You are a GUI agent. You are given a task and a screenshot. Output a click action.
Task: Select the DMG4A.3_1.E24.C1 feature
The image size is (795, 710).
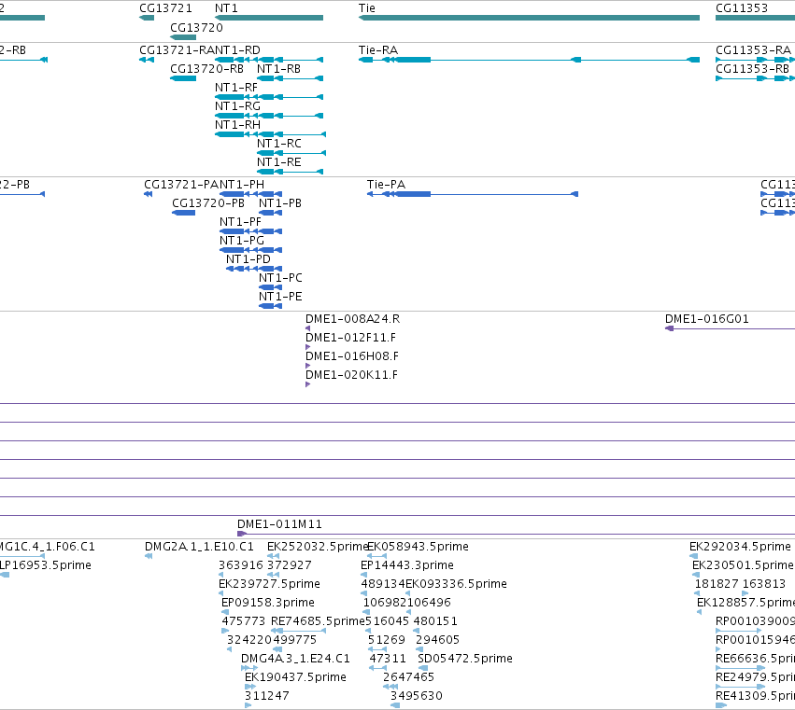pos(249,668)
